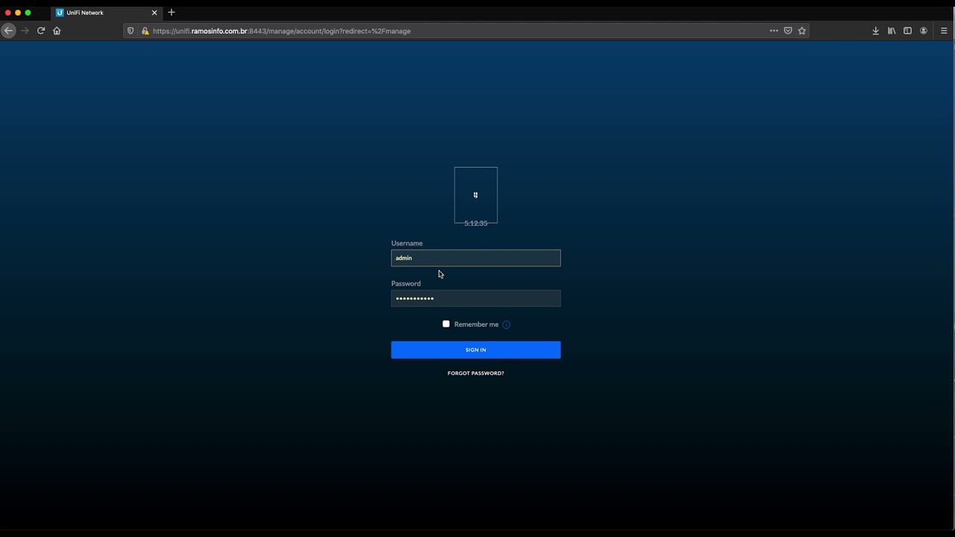955x537 pixels.
Task: Open the tracking protection shield icon
Action: (131, 31)
